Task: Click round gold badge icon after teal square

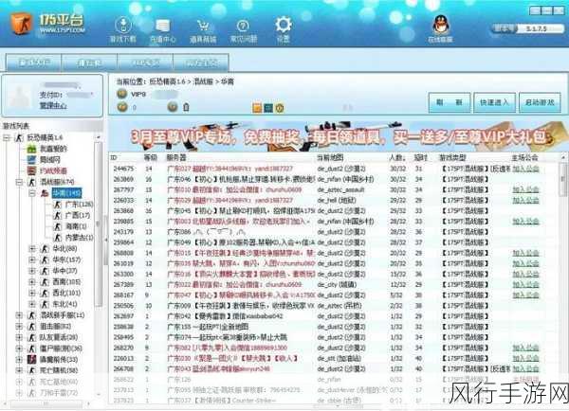Action: (x=280, y=107)
